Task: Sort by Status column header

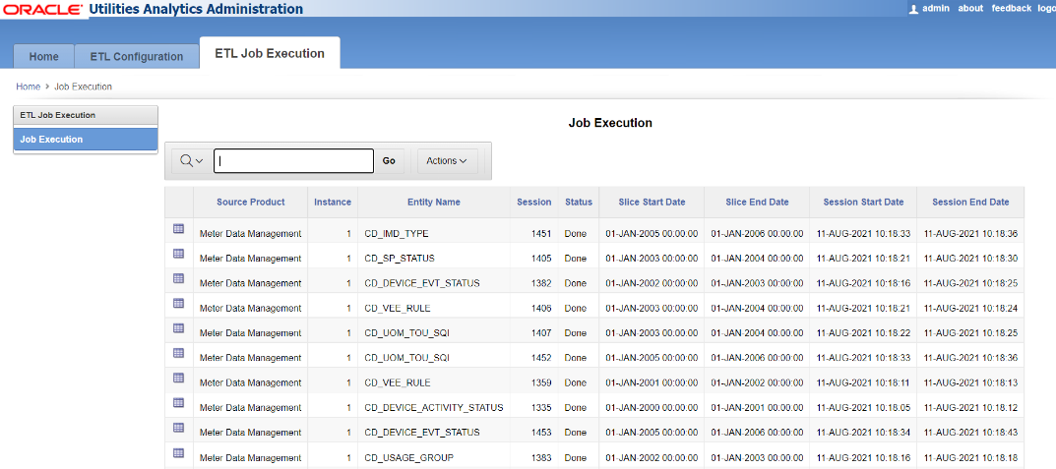Action: [x=579, y=202]
